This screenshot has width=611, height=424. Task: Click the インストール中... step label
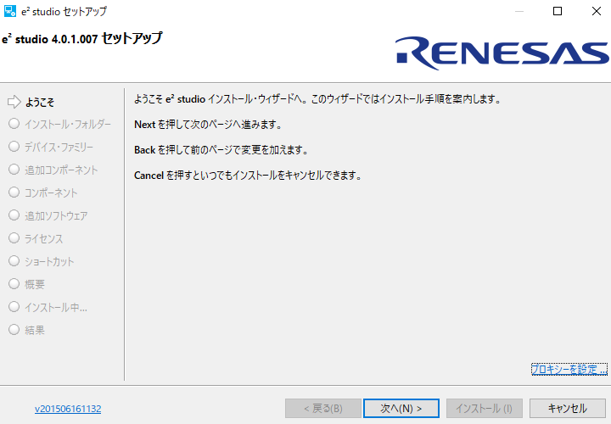tap(56, 308)
